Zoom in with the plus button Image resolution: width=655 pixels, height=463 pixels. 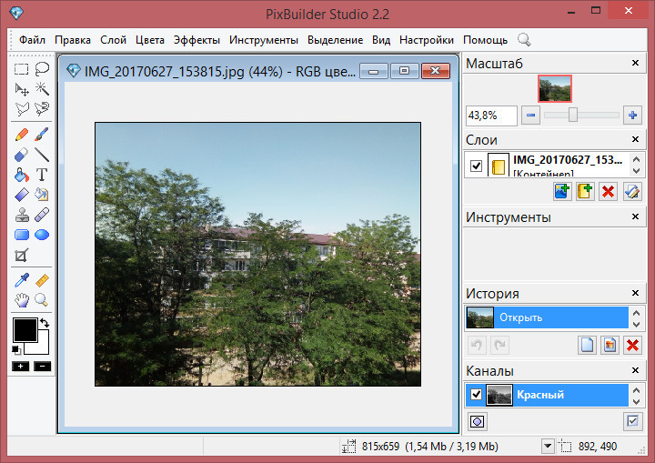[632, 116]
